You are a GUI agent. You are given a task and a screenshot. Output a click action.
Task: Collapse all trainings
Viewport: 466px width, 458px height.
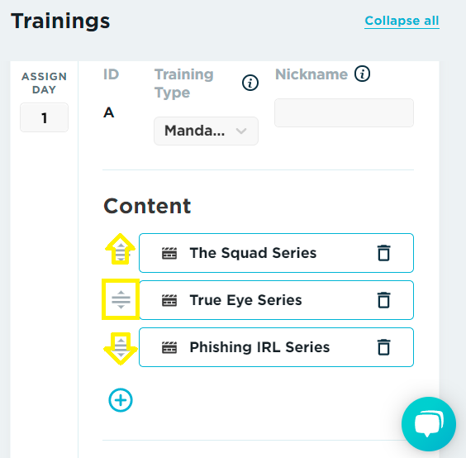click(402, 21)
